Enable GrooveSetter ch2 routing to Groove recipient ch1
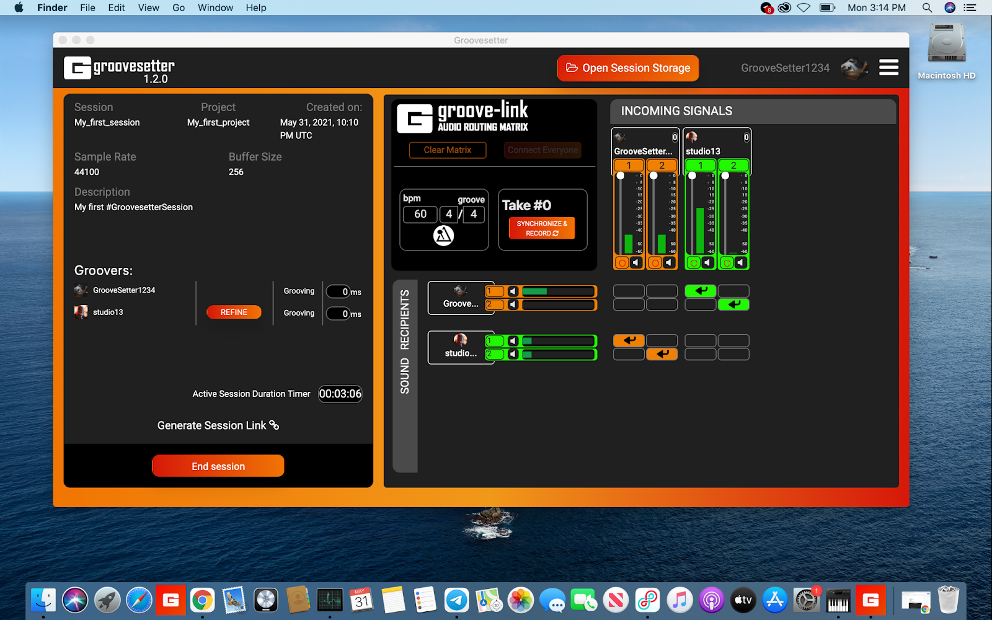 tap(662, 291)
